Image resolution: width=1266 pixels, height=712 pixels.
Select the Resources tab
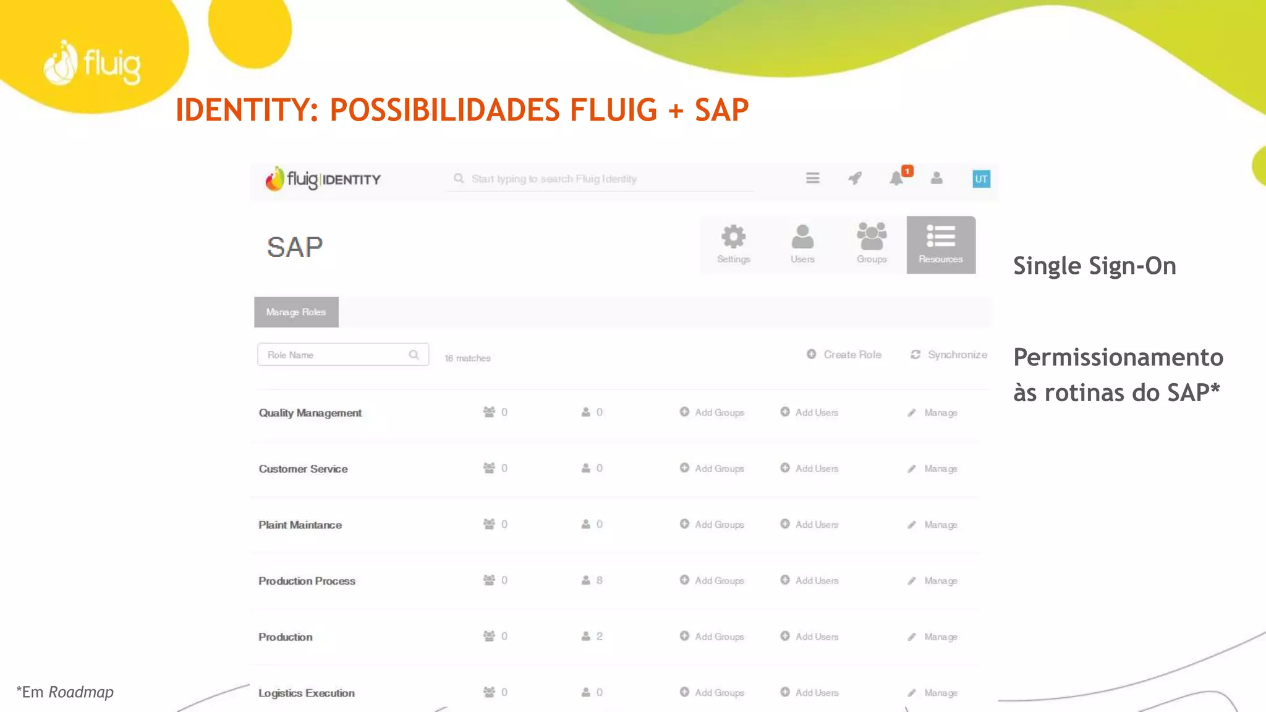(x=941, y=245)
